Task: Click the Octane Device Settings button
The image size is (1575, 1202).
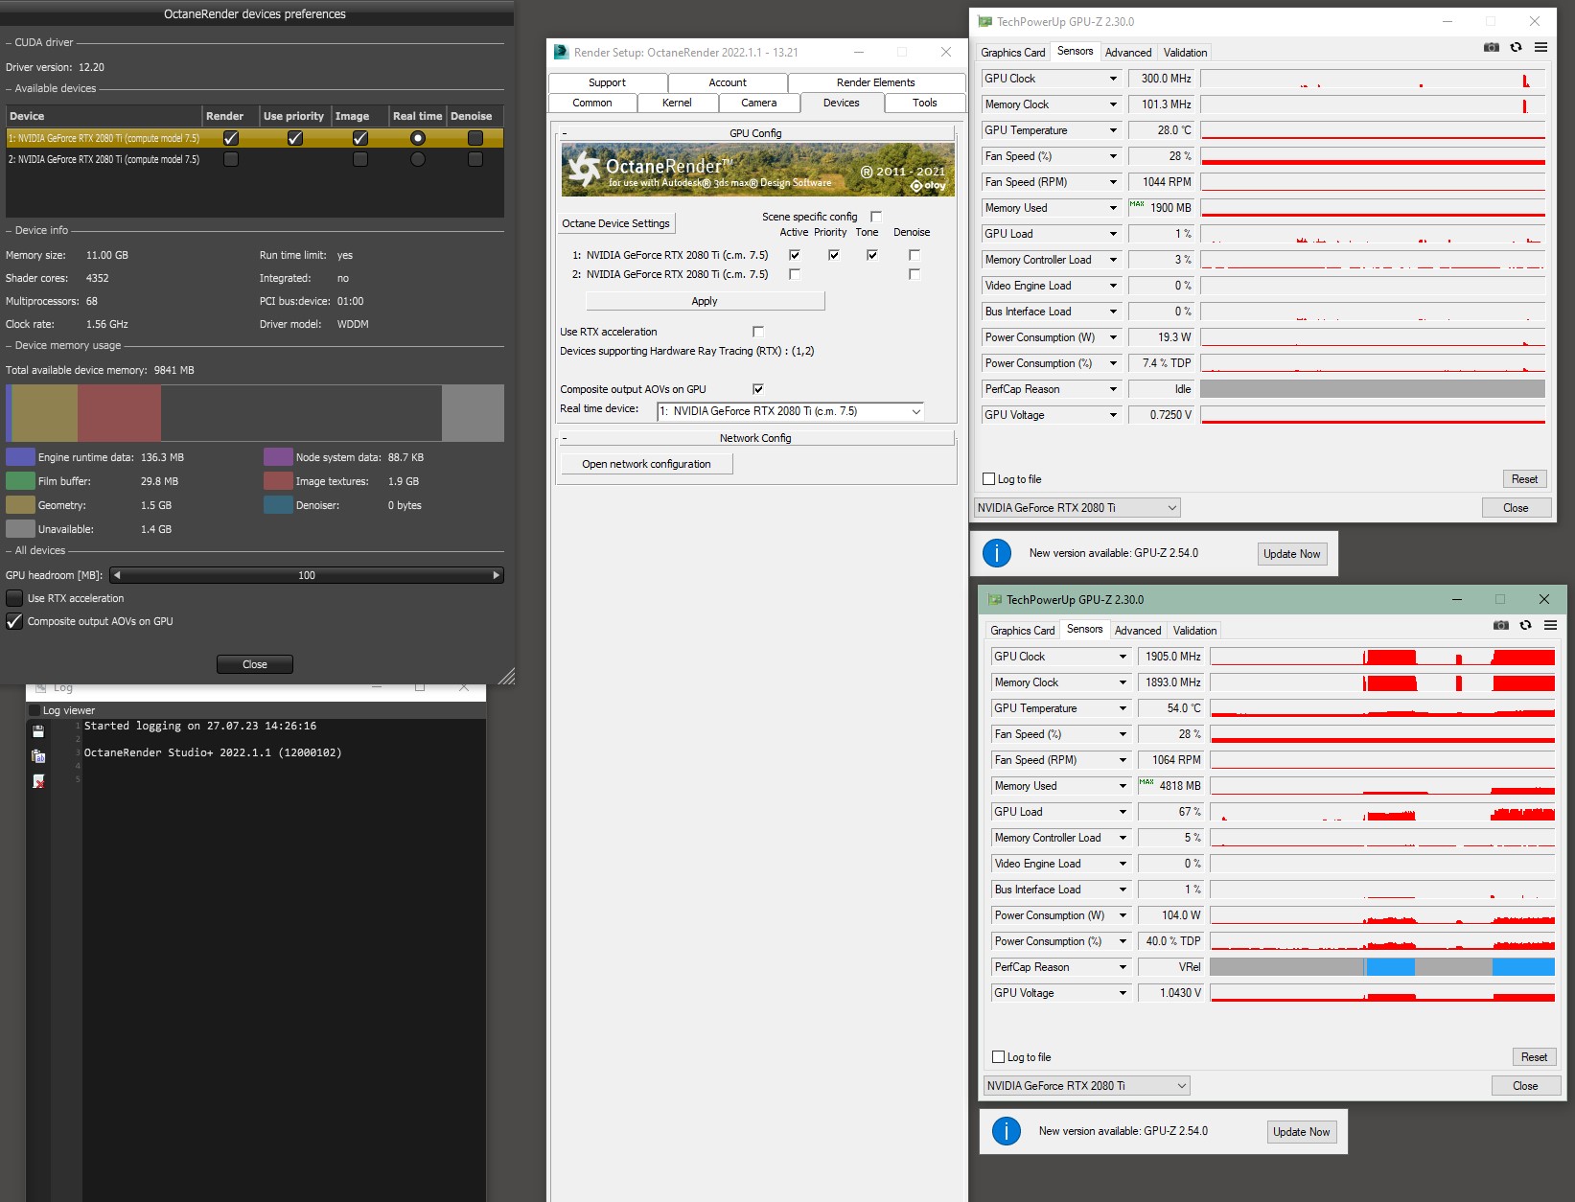Action: click(616, 223)
